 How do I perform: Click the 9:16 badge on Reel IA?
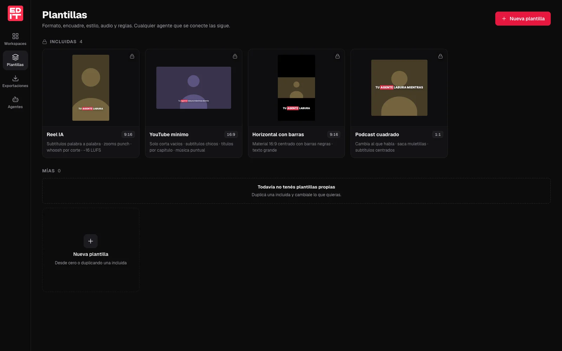click(128, 134)
